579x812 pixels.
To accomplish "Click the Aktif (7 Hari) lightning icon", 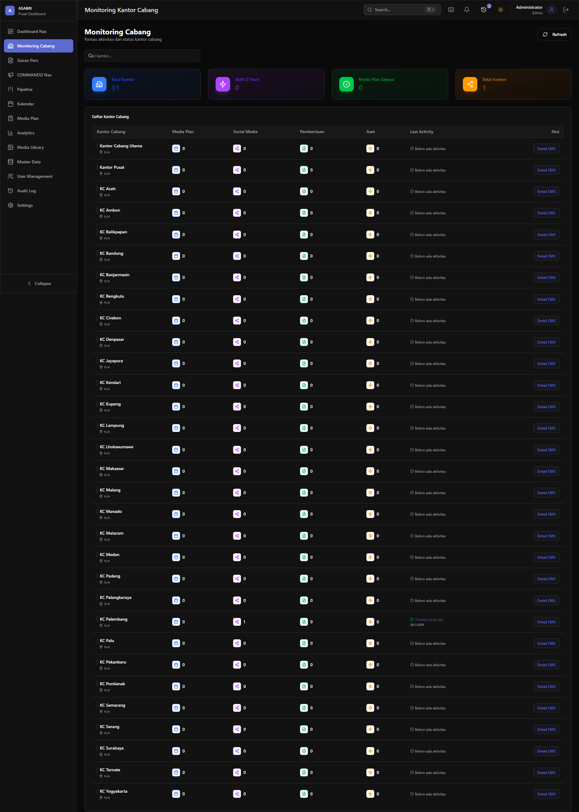I will click(223, 84).
